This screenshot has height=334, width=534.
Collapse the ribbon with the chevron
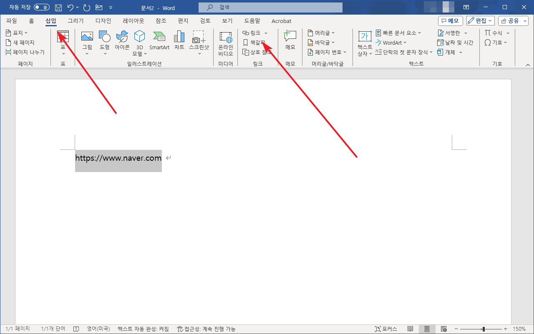(x=527, y=64)
